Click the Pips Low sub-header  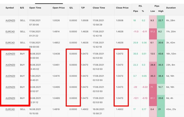tap(153, 11)
